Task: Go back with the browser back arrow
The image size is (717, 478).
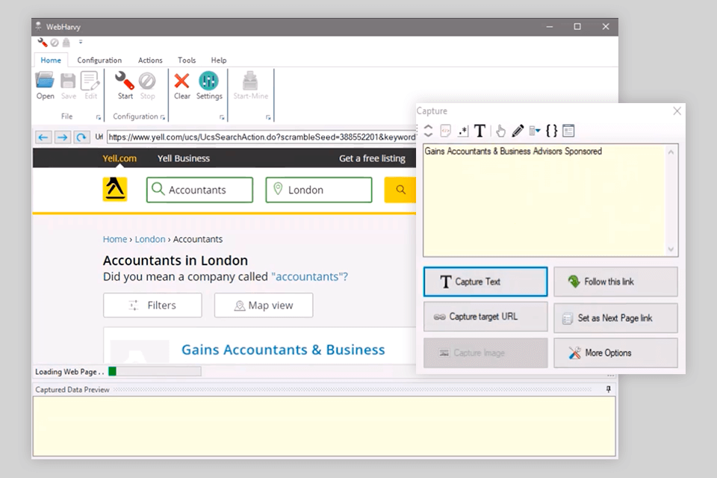Action: [43, 137]
